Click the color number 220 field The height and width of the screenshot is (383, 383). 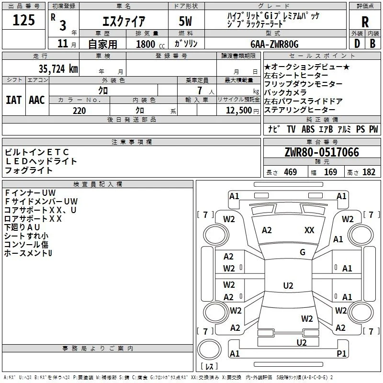79,111
